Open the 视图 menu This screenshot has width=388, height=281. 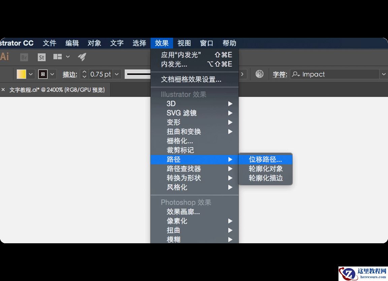(x=184, y=43)
